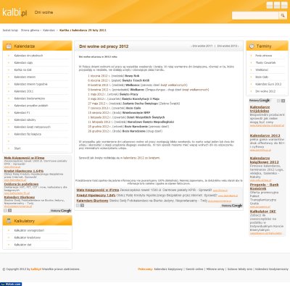Open footer Kalendarz biodynamiczny link
Screen dimensions: 290x286
click(x=272, y=269)
